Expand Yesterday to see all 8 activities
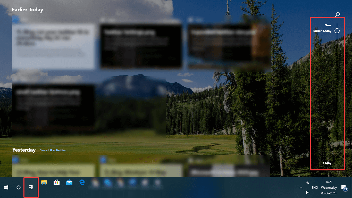 coord(53,150)
